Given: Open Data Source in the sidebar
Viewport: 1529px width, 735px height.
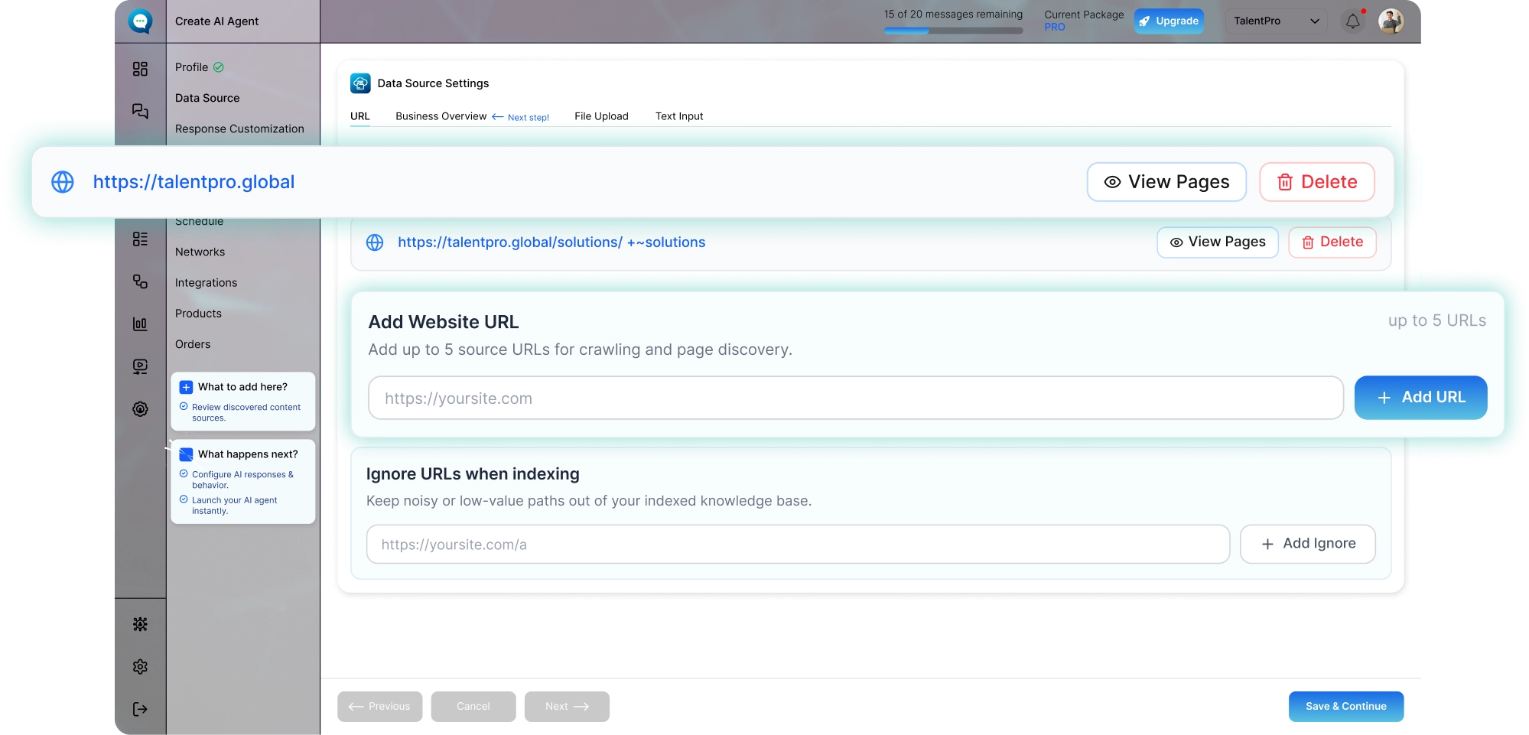Looking at the screenshot, I should (x=207, y=98).
